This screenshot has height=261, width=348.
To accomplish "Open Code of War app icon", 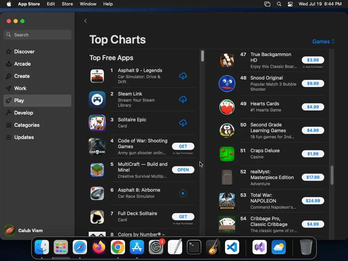I will coord(97,146).
